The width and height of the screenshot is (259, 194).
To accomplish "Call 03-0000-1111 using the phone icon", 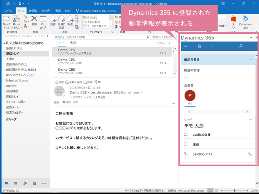I will 250,154.
